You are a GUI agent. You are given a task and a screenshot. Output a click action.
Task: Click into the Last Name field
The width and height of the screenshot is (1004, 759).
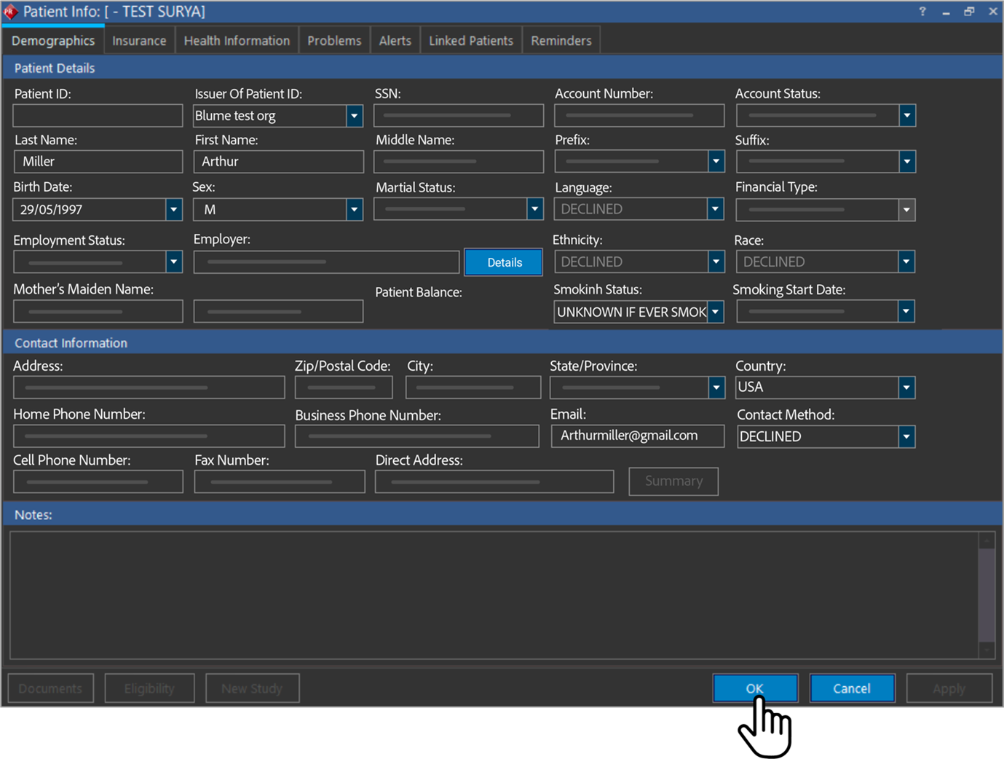[x=98, y=162]
